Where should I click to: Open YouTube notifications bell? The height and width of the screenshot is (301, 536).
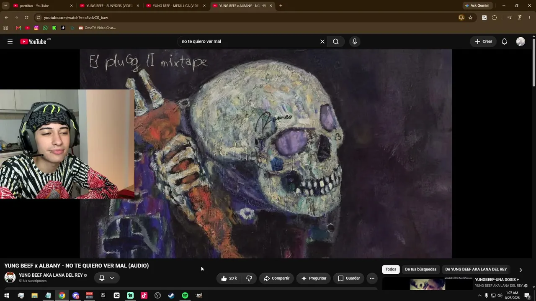pyautogui.click(x=505, y=41)
